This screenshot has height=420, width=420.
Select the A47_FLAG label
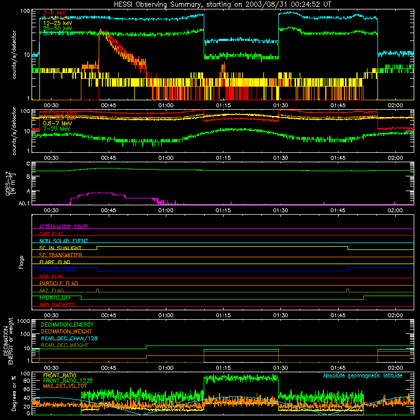click(x=51, y=290)
